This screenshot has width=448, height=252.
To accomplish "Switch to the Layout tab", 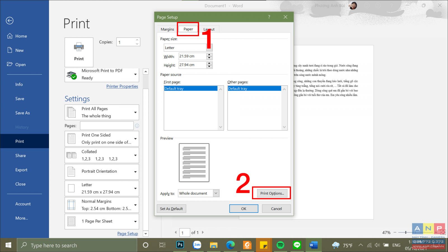I will (x=209, y=29).
